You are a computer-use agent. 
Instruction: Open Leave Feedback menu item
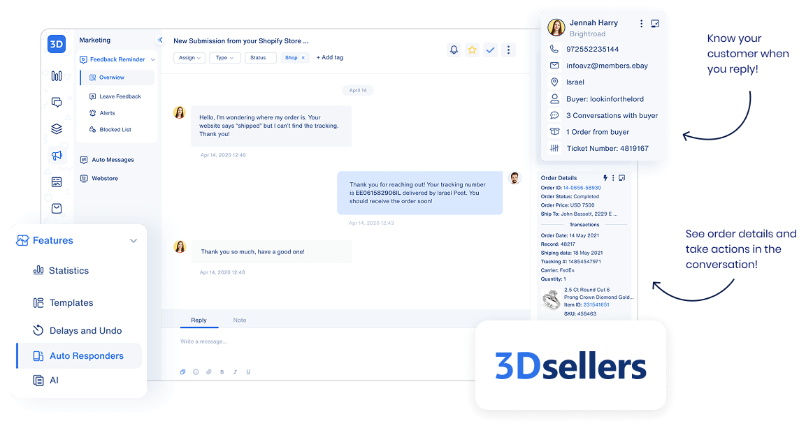(x=115, y=96)
